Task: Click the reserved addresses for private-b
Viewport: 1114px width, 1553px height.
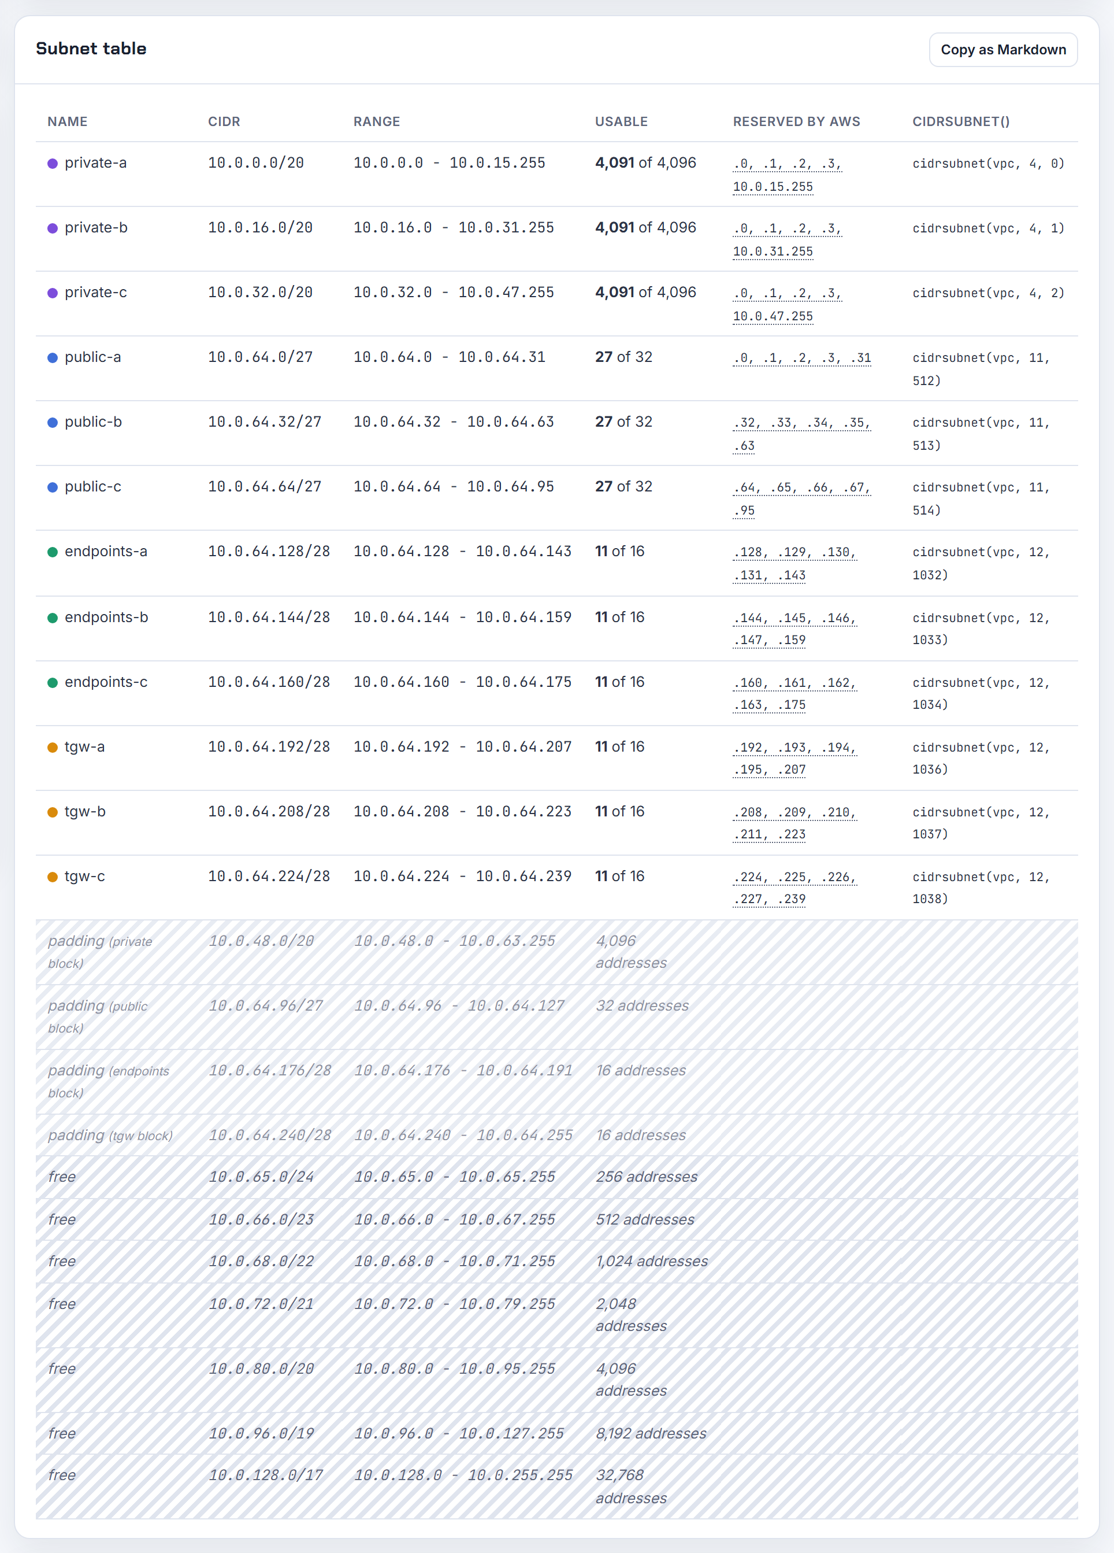Action: [x=787, y=240]
